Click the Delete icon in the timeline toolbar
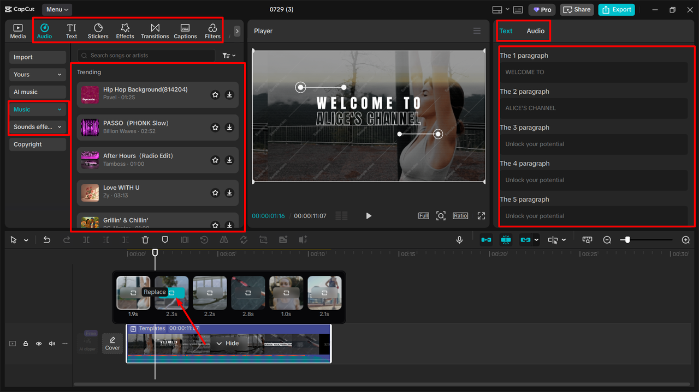This screenshot has height=392, width=699. 145,239
